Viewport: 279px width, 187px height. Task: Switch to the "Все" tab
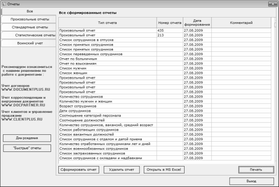pos(29,11)
